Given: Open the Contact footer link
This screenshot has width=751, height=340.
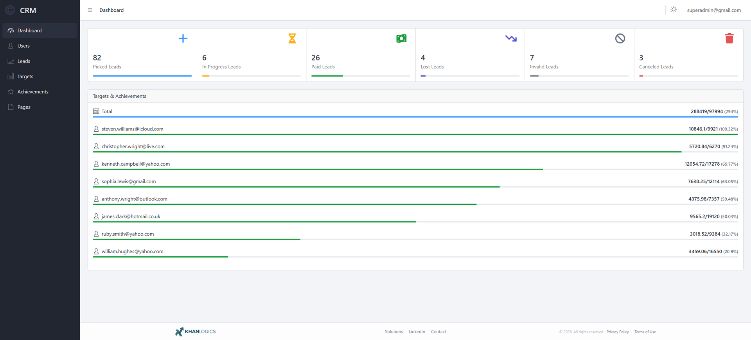Looking at the screenshot, I should (438, 332).
